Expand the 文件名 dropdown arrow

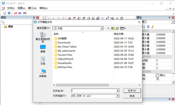click(118, 90)
